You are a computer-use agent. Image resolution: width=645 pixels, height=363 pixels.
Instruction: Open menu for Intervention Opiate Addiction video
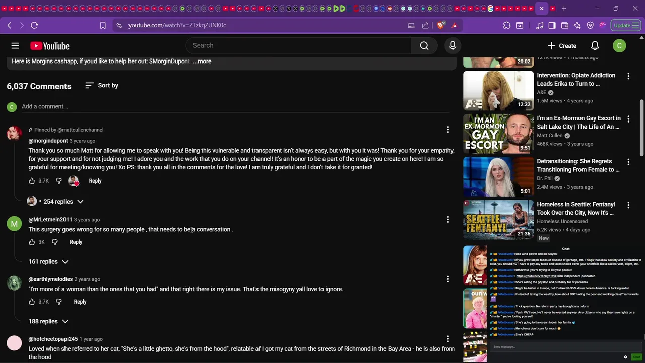[628, 76]
